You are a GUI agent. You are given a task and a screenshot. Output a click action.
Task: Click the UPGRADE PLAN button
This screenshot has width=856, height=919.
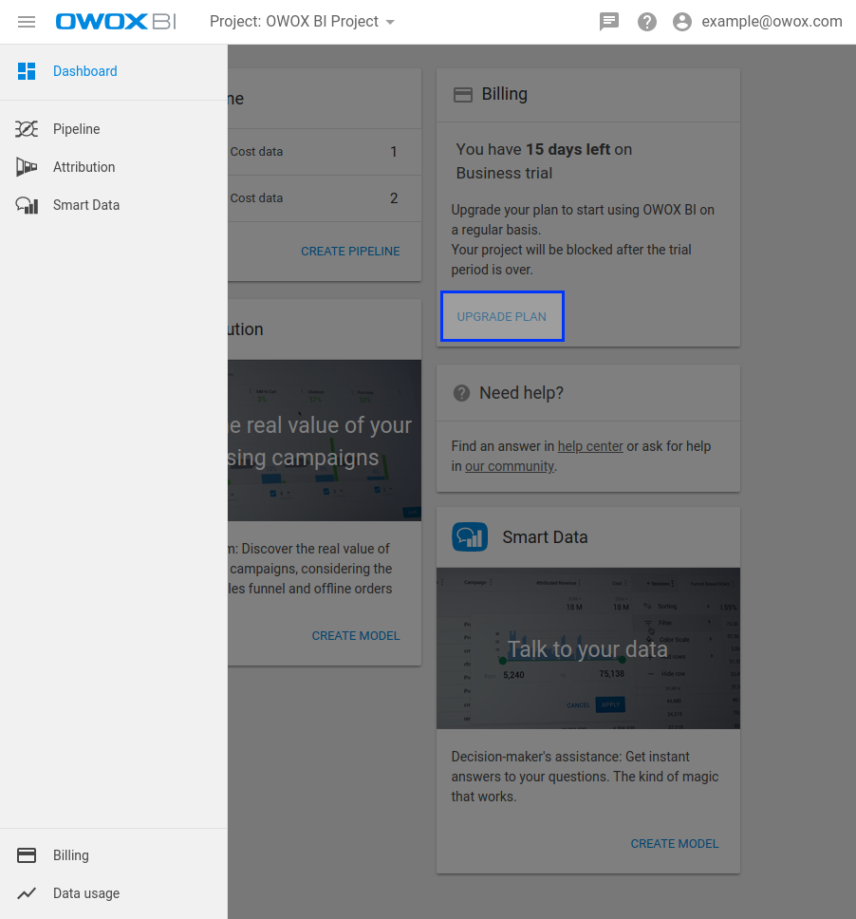coord(502,316)
